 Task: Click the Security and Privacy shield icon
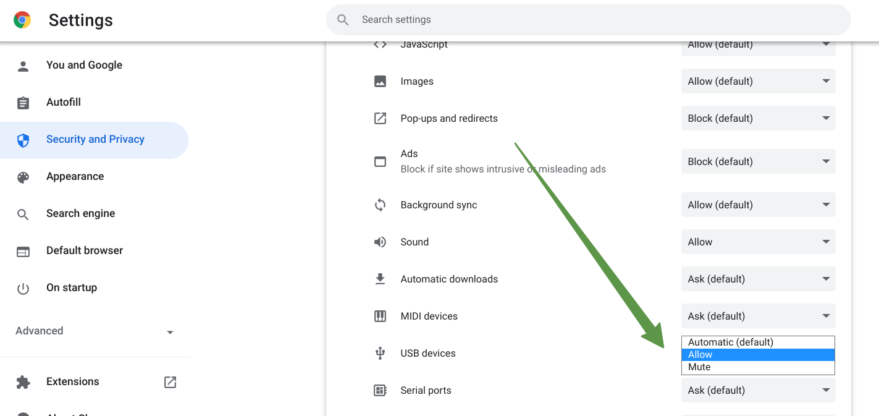23,140
